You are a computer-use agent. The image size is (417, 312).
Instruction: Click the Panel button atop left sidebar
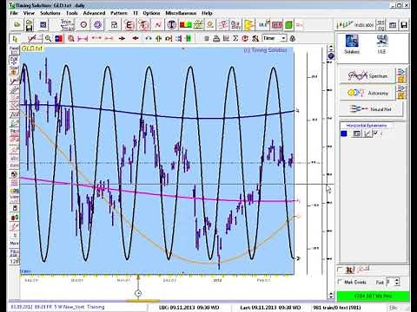click(x=14, y=49)
